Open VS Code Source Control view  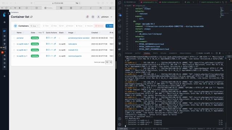pos(120,14)
